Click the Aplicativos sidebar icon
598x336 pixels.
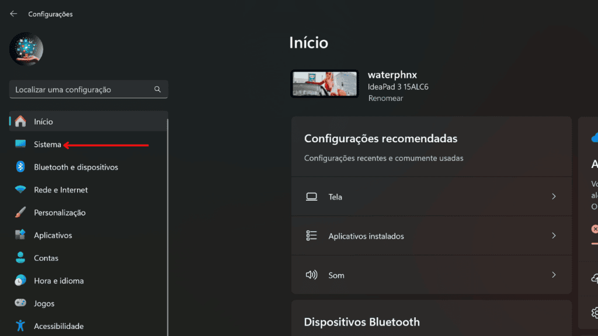(20, 235)
